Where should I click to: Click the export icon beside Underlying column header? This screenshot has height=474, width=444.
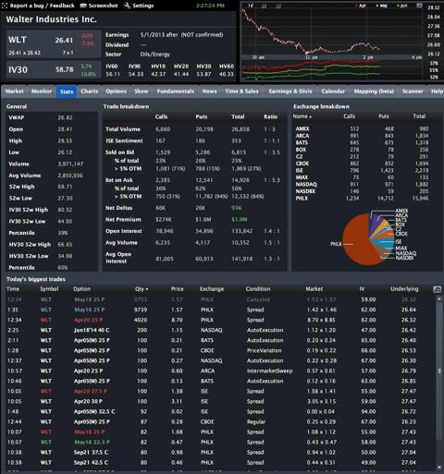[x=437, y=289]
